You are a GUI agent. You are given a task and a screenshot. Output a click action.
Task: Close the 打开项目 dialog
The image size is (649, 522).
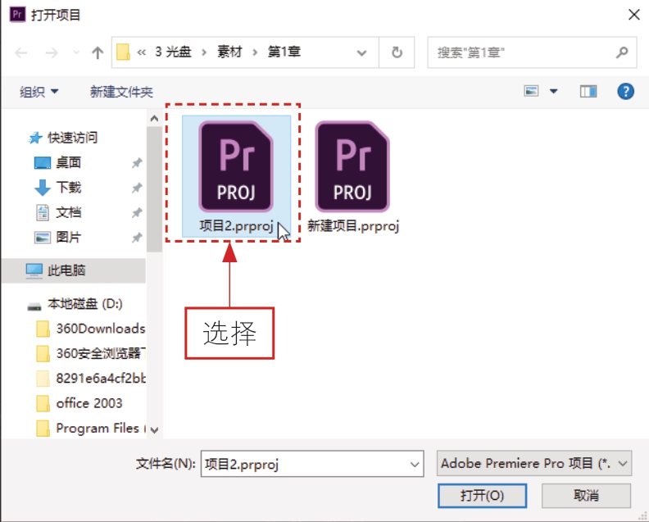633,15
